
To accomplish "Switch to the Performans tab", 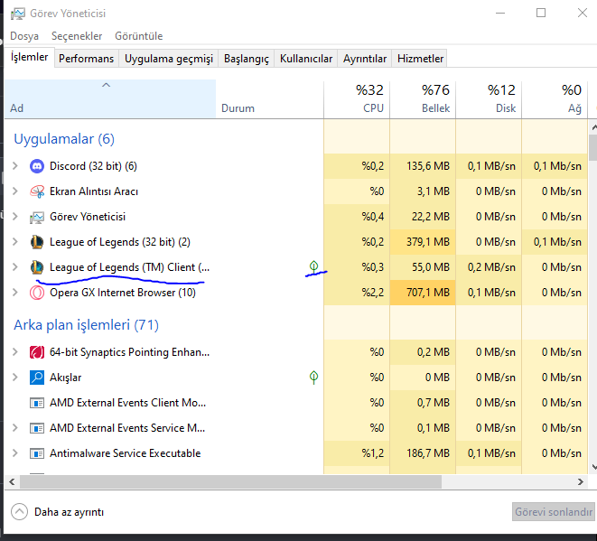I will [87, 59].
